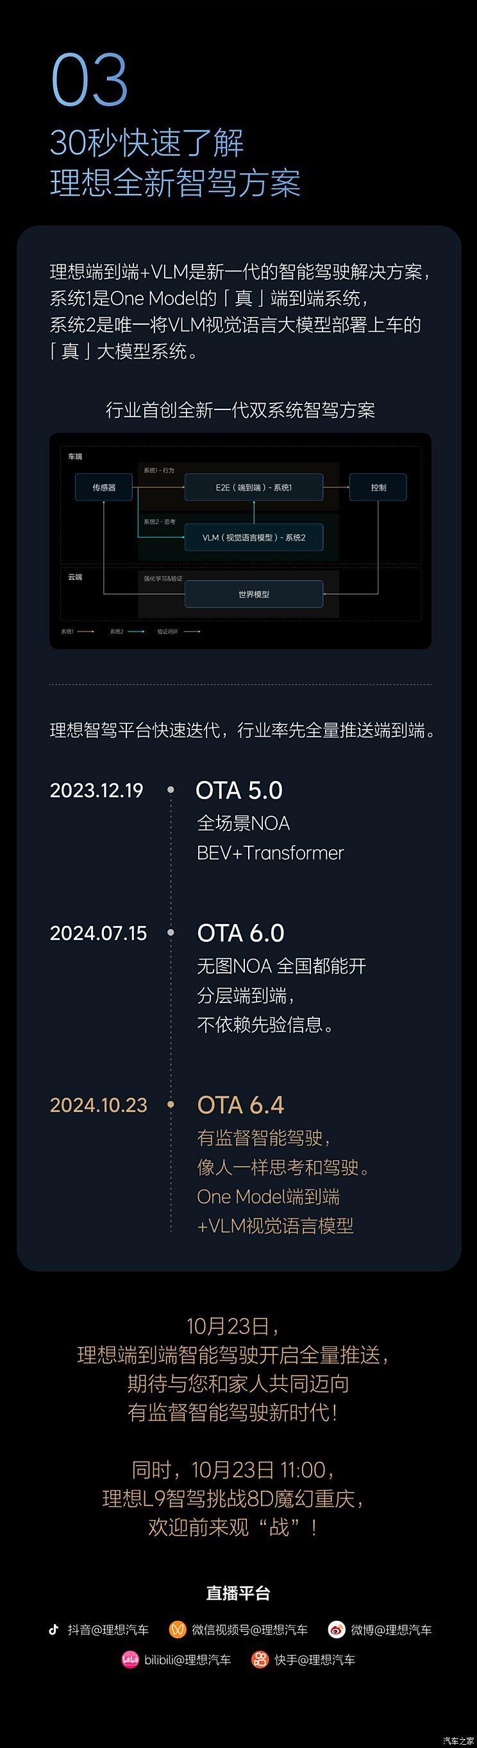Viewport: 477px width, 1748px height.
Task: Open the 微博@理想汽车 link
Action: (x=391, y=1629)
